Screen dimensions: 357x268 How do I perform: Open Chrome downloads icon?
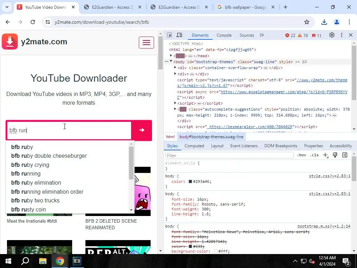[x=324, y=22]
